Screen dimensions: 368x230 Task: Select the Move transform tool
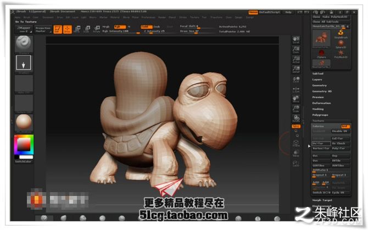point(77,29)
